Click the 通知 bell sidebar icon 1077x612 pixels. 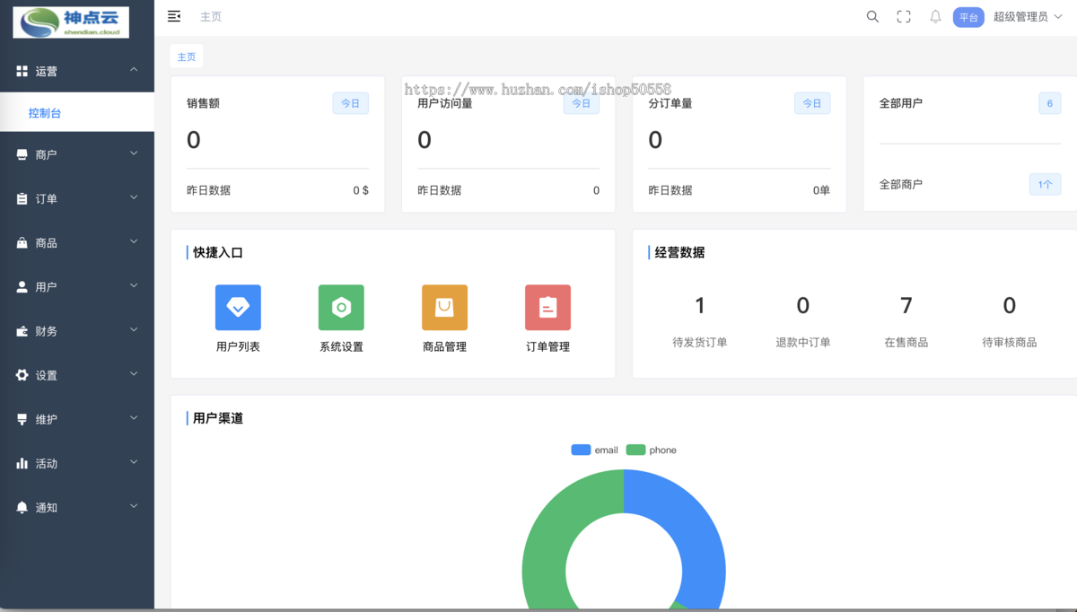[22, 508]
